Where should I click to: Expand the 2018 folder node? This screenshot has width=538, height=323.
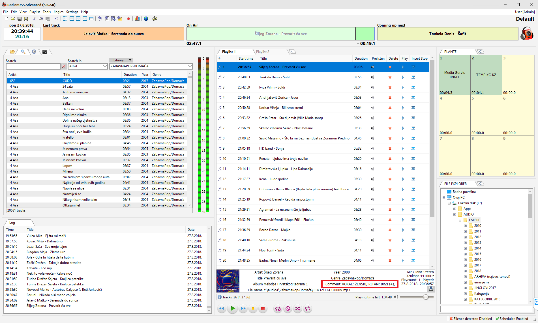[x=465, y=271]
